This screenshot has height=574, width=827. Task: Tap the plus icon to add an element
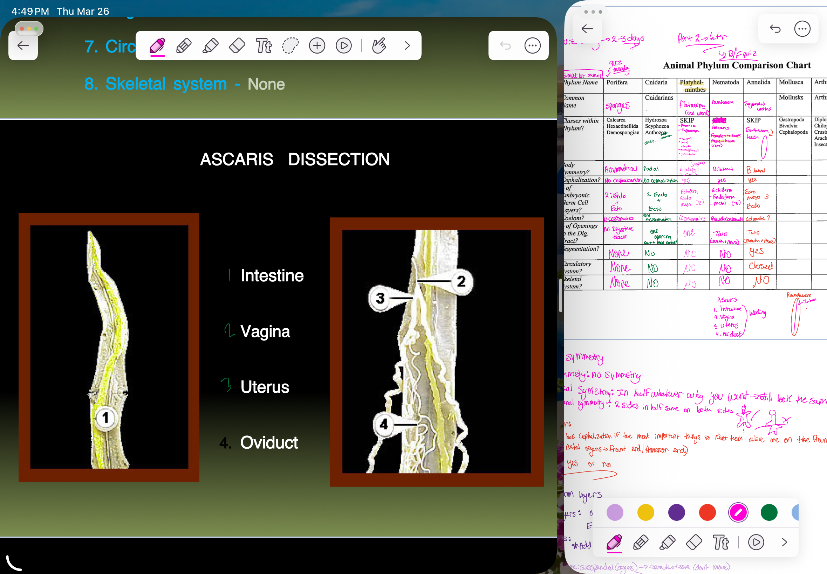click(x=317, y=46)
